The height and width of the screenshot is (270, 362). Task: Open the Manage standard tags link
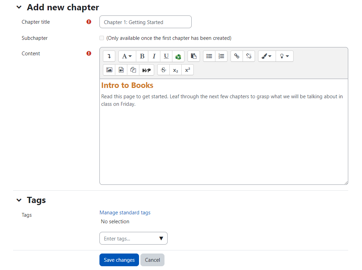[125, 213]
